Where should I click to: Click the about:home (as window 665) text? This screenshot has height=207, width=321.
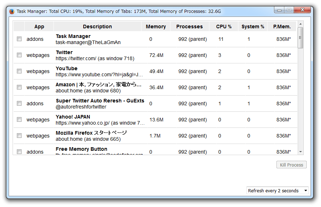pos(88,139)
